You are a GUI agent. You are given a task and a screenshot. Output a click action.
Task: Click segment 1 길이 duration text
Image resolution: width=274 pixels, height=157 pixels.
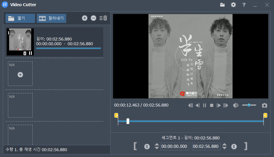pos(54,39)
